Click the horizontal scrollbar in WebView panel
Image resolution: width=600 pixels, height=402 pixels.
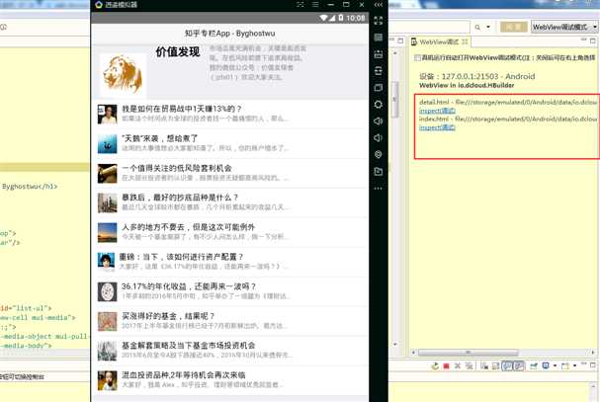[468, 353]
